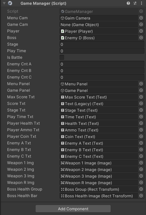Select the Enemy Cnt B value field
The width and height of the screenshot is (146, 215).
(x=102, y=71)
